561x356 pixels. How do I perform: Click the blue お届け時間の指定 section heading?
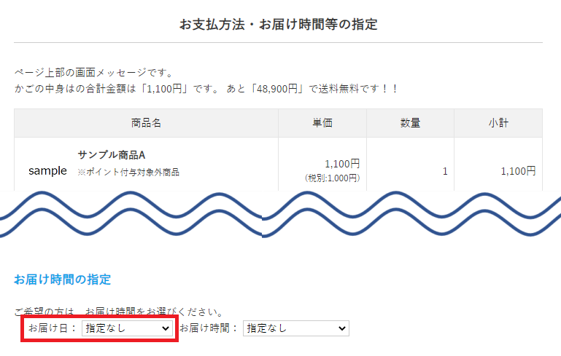click(x=62, y=279)
